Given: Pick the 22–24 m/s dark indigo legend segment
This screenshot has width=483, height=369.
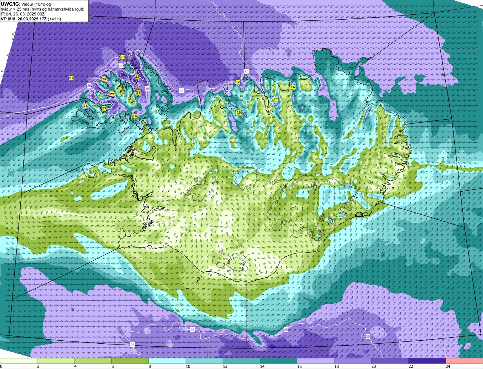Looking at the screenshot, I should (x=427, y=361).
